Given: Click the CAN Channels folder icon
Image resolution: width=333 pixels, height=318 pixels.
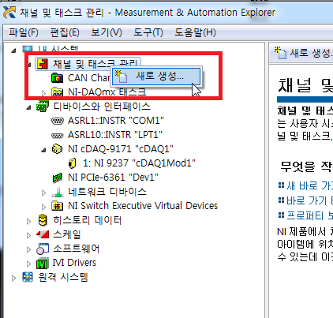Looking at the screenshot, I should click(x=57, y=78).
